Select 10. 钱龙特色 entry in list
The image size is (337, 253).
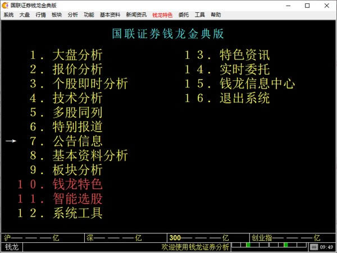(60, 185)
